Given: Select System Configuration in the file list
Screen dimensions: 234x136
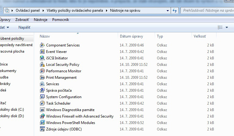Looking at the screenshot, I should [64, 97].
